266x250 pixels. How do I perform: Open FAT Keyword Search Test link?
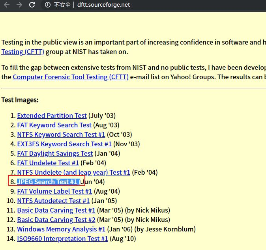pyautogui.click(x=54, y=125)
